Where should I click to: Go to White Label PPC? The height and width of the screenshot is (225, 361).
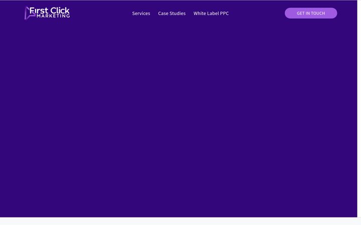(211, 13)
